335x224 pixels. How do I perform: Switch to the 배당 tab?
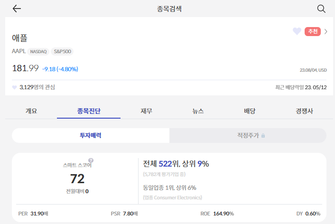pyautogui.click(x=250, y=111)
